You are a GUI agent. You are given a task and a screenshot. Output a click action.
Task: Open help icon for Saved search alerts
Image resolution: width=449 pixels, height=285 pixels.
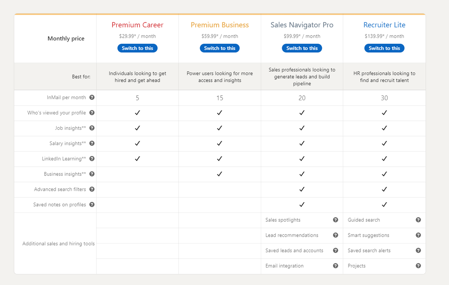[418, 251]
